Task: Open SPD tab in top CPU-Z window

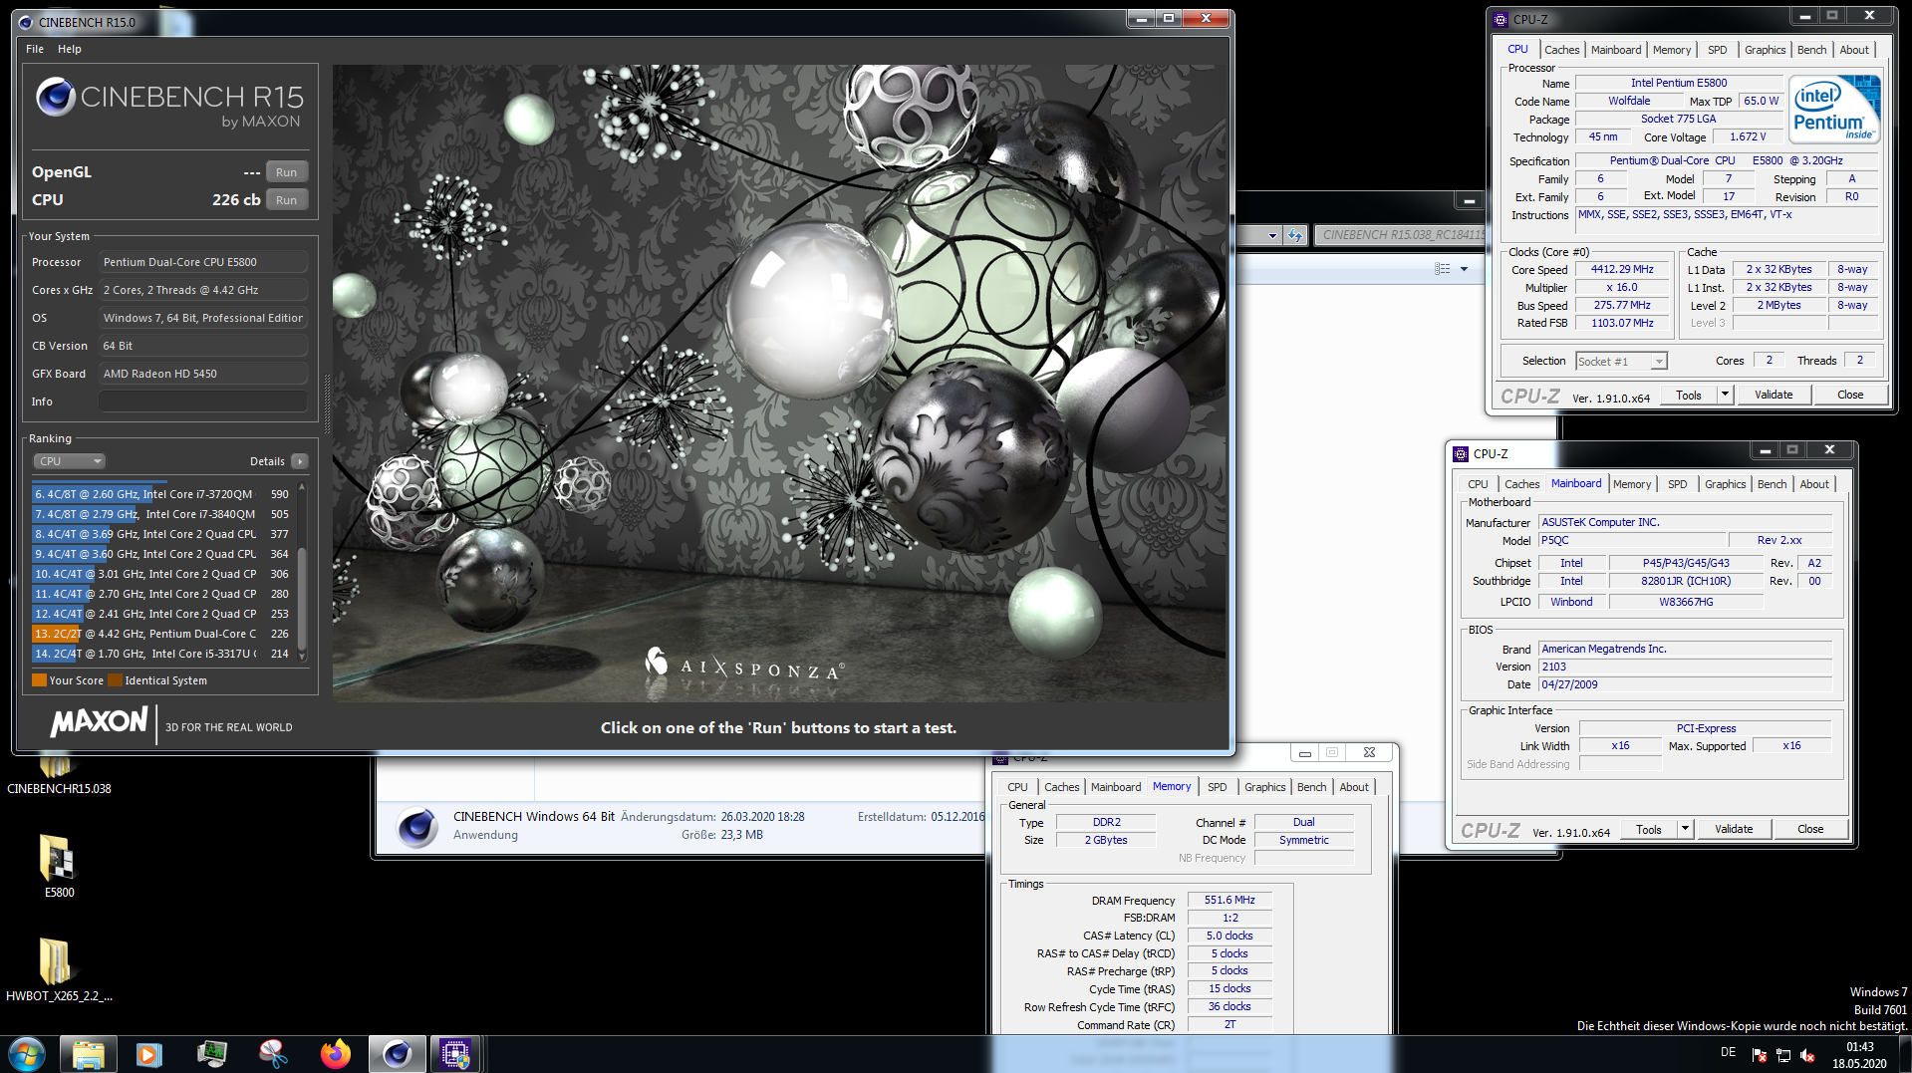Action: click(x=1717, y=50)
